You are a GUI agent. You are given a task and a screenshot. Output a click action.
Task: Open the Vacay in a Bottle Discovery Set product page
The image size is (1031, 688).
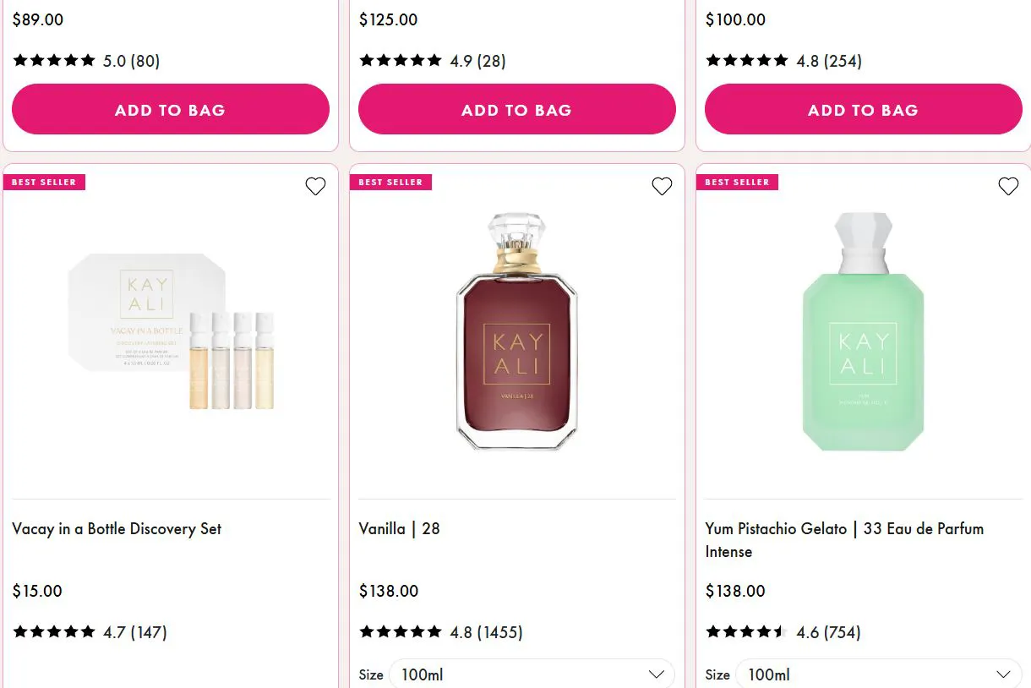click(116, 528)
